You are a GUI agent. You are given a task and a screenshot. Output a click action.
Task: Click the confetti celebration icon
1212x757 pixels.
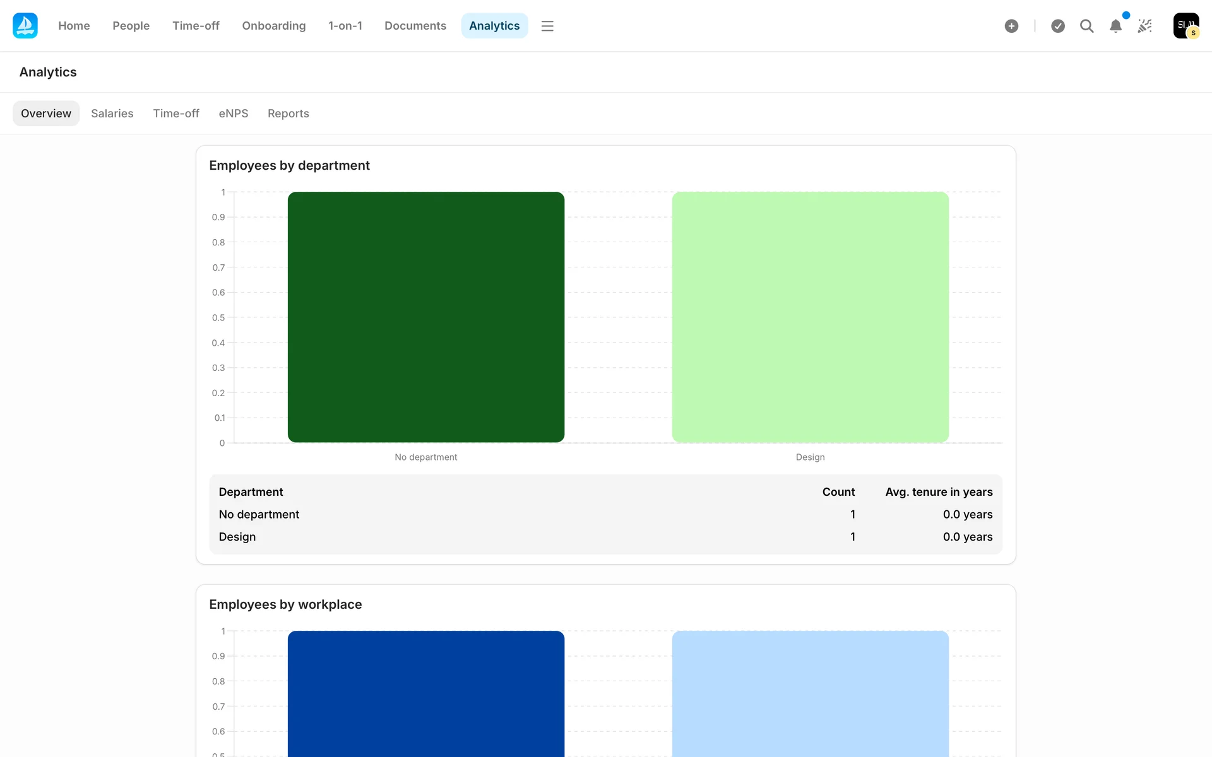1144,26
